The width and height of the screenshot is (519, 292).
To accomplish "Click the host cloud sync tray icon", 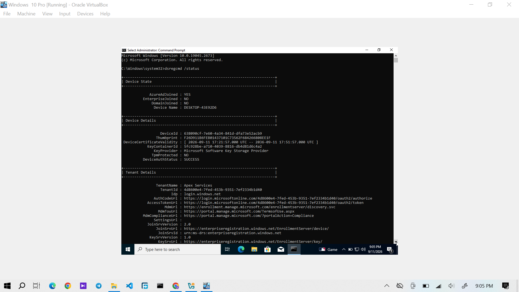I will tap(400, 286).
